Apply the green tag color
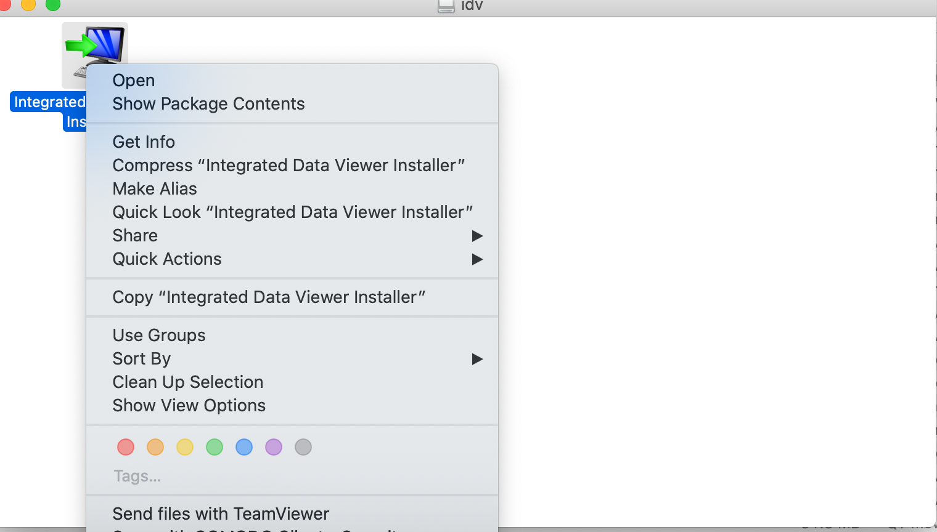This screenshot has height=532, width=937. 215,447
